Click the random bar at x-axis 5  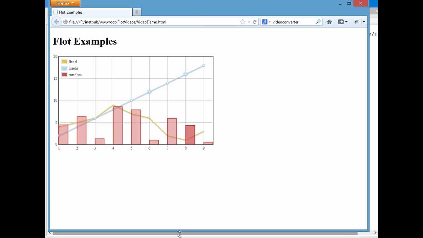(x=136, y=127)
